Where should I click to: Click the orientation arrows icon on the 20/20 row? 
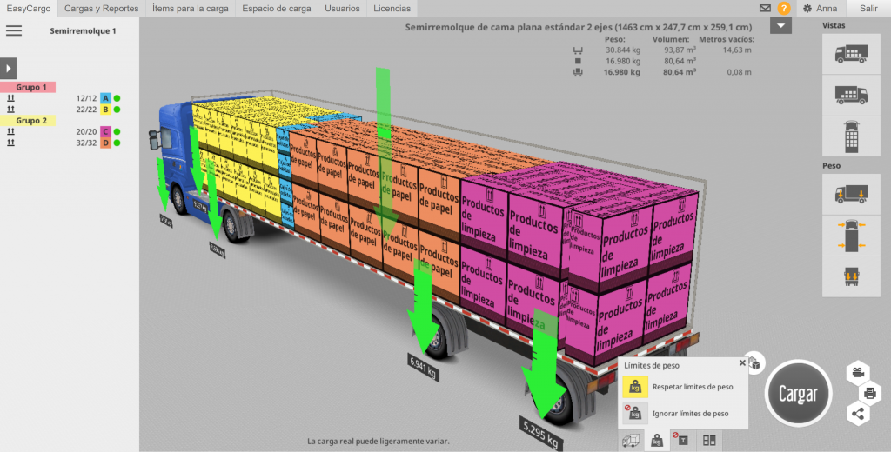point(10,132)
